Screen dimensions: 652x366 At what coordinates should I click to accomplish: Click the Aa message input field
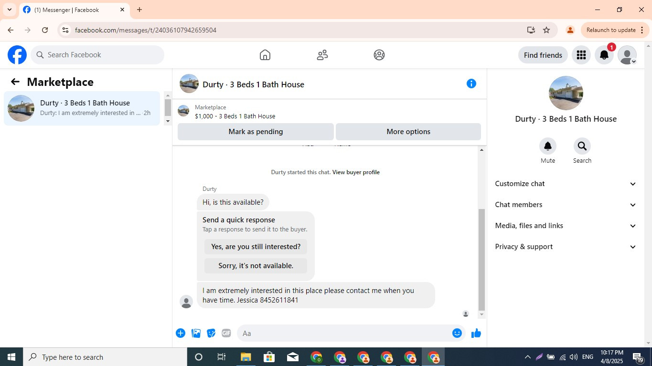pos(344,333)
